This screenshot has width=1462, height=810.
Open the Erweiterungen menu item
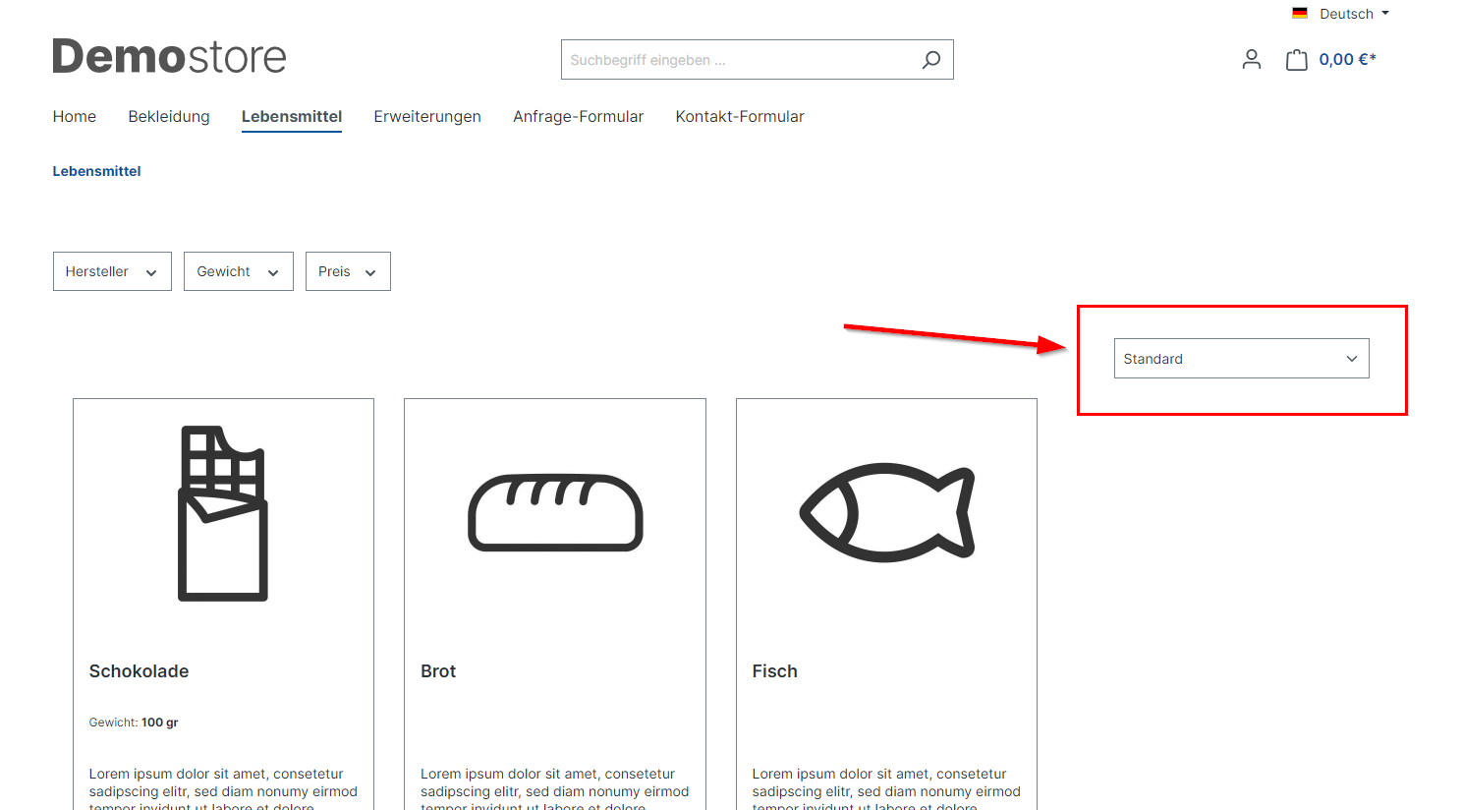[x=427, y=116]
